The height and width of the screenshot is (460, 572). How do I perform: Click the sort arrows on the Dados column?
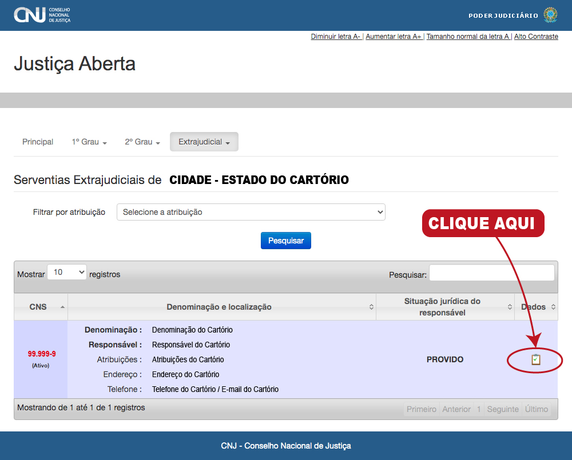553,307
